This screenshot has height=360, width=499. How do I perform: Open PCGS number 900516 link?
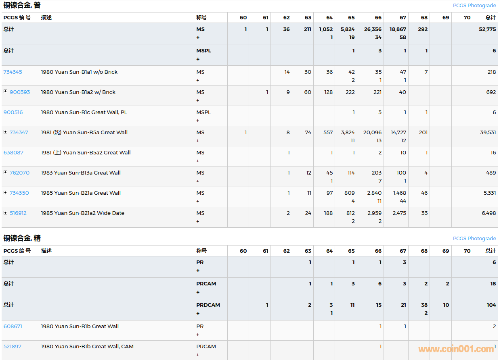pyautogui.click(x=13, y=112)
